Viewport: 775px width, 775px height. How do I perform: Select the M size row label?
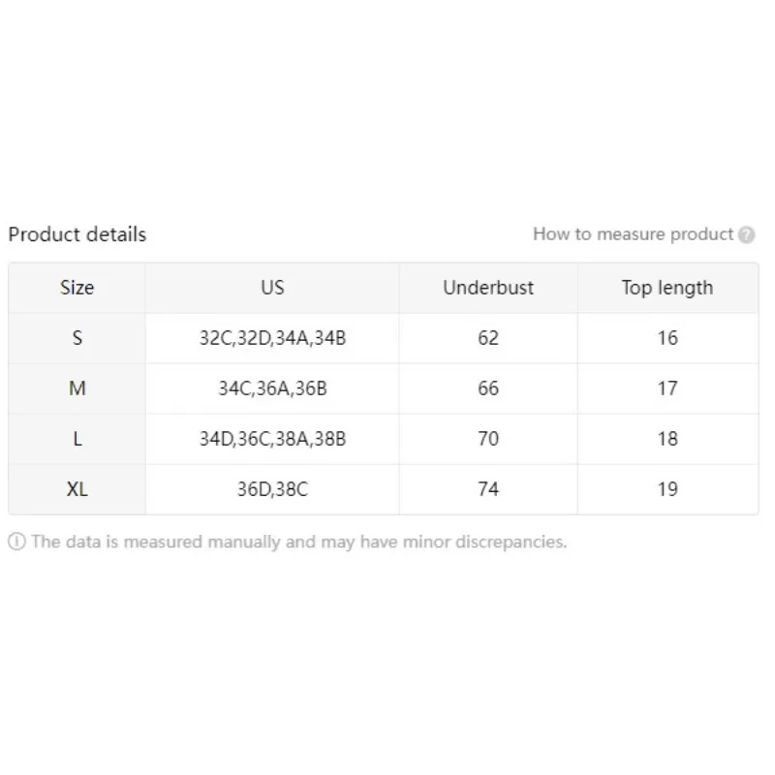[x=77, y=388]
